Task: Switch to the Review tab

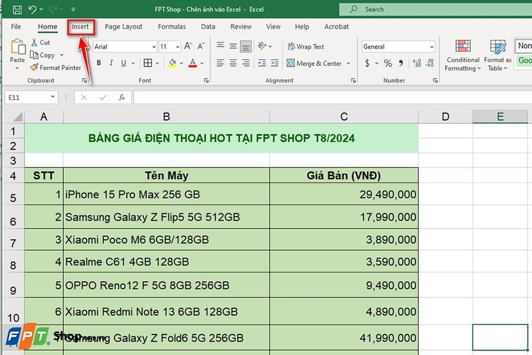Action: click(241, 27)
